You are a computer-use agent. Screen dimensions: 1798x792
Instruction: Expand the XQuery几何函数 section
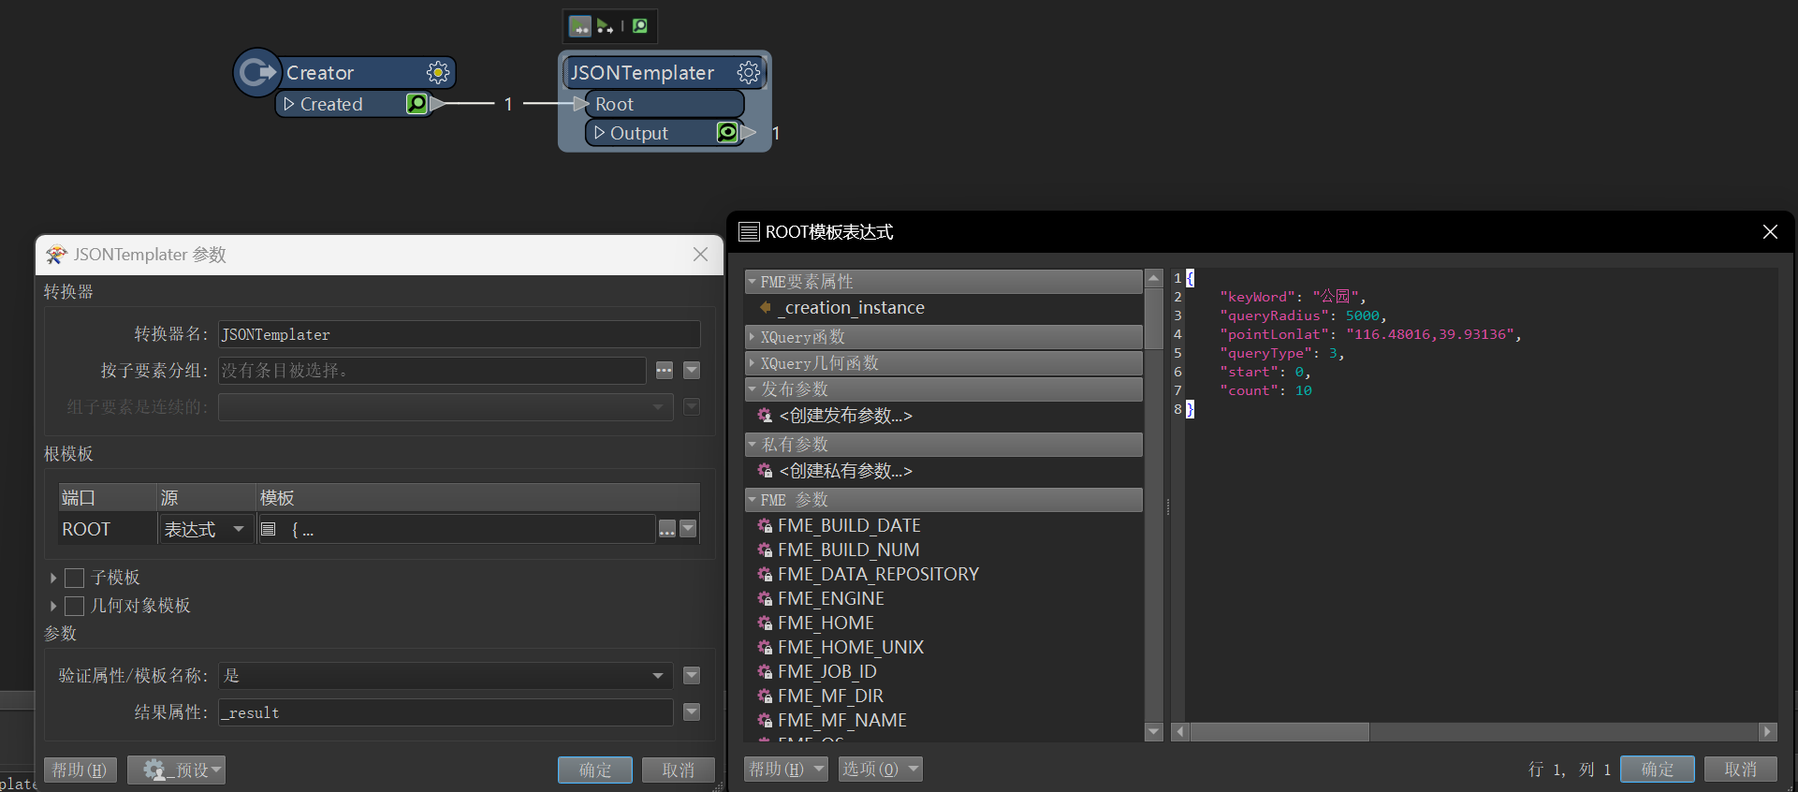pyautogui.click(x=752, y=362)
